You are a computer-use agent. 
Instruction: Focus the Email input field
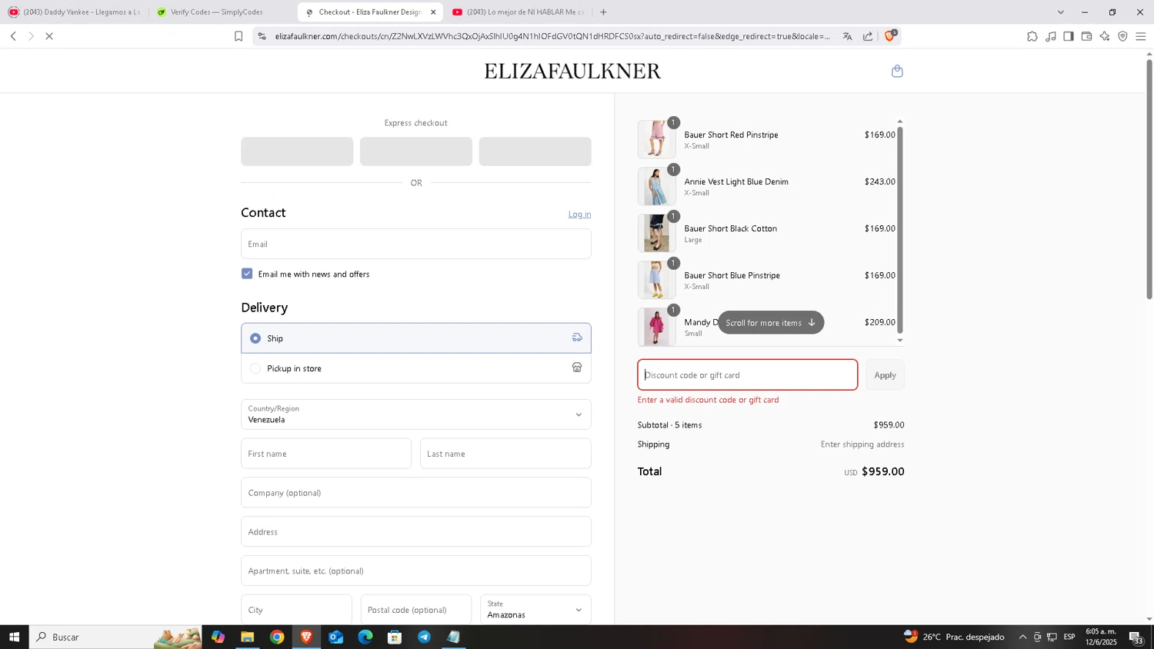pos(415,244)
